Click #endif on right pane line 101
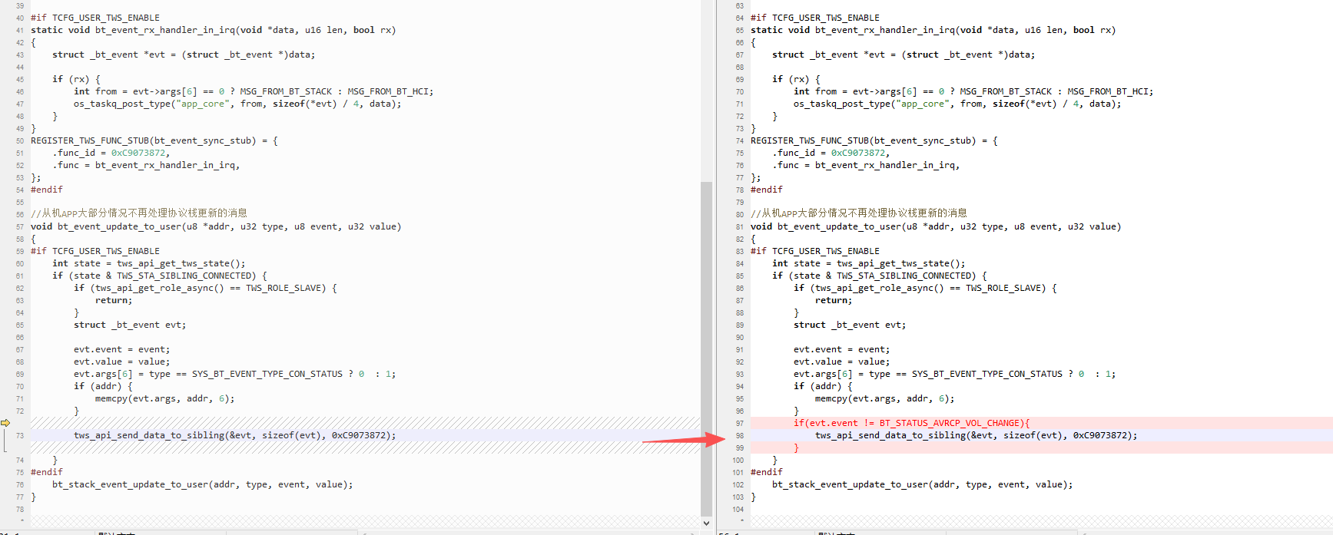The height and width of the screenshot is (535, 1333). click(x=767, y=472)
